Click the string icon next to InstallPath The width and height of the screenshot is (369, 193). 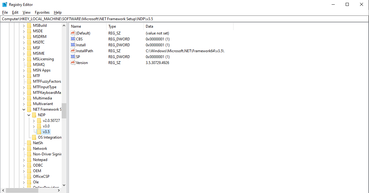click(73, 51)
